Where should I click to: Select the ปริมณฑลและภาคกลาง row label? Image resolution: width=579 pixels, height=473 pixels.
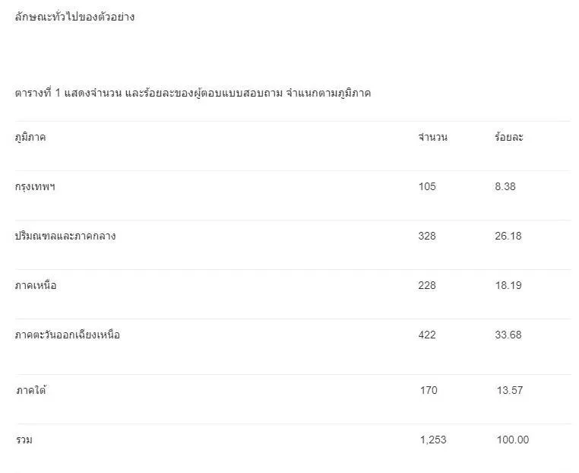point(65,236)
